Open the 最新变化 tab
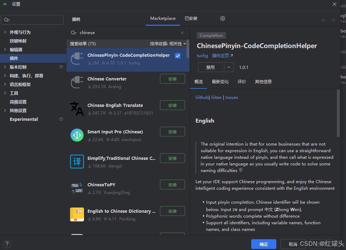 click(x=220, y=82)
